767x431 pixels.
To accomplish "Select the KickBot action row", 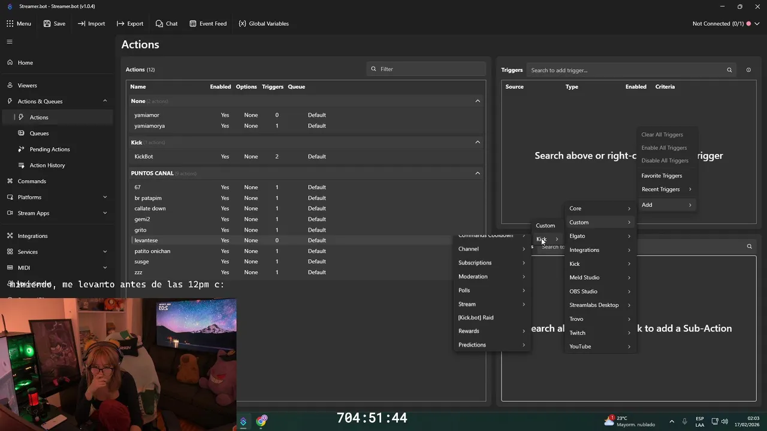I will coord(306,156).
